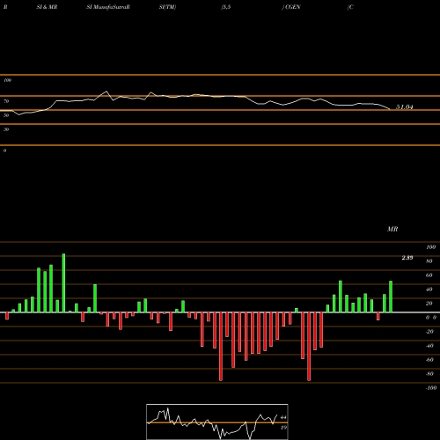Click the 'SI MunafaSutraR' header text
The height and width of the screenshot is (440, 440).
click(x=108, y=7)
